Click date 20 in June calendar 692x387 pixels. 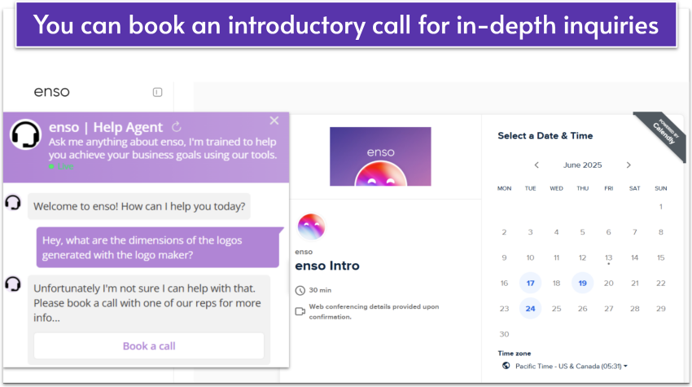click(609, 284)
